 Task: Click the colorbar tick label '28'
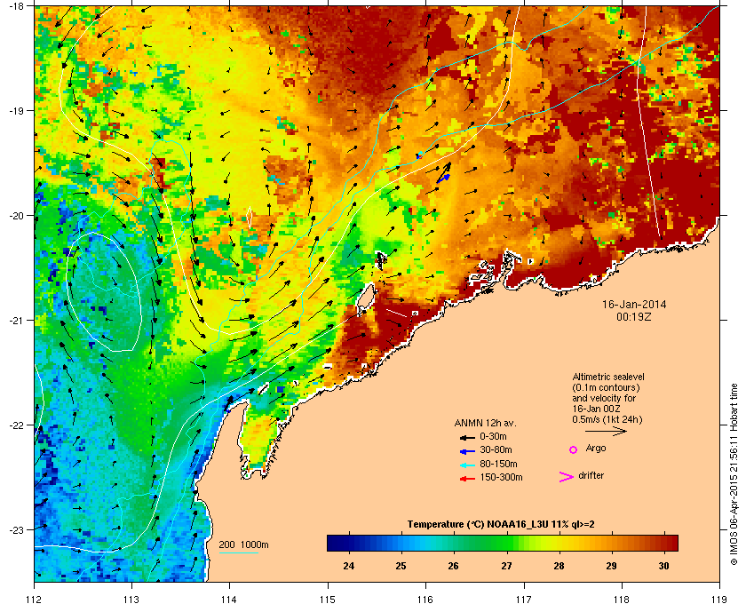tap(559, 566)
